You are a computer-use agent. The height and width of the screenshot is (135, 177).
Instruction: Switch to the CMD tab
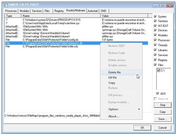pos(104,11)
